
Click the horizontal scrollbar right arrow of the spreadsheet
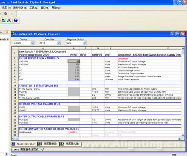(179, 139)
